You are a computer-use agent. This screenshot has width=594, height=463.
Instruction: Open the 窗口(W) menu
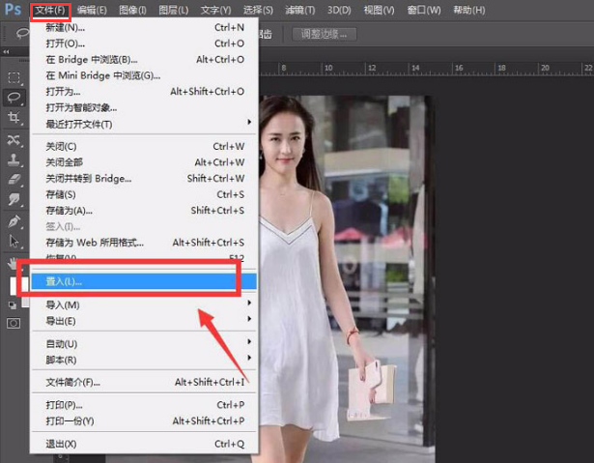tap(424, 10)
